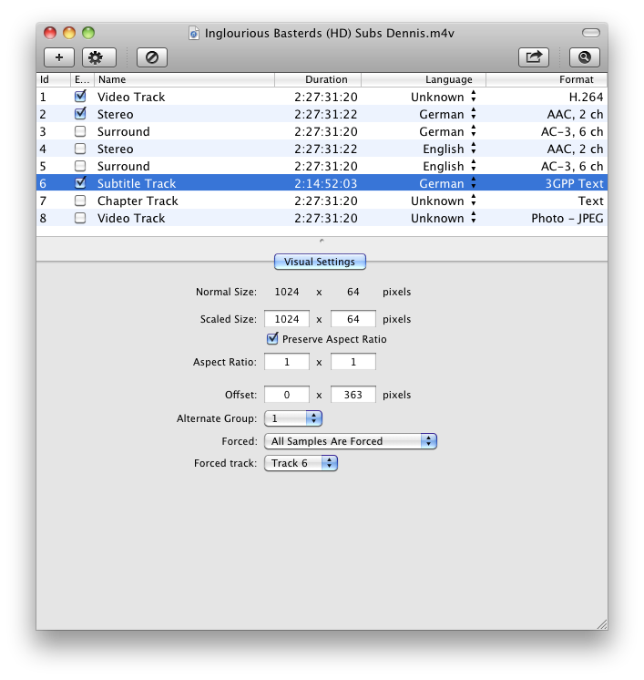Click the 'Photo – JPEG' format cell

coord(567,218)
